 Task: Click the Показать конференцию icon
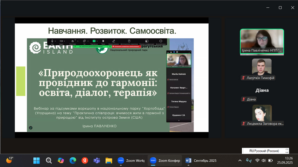[147, 42]
